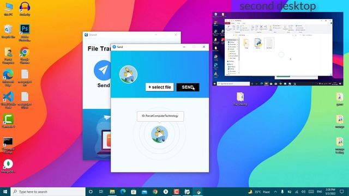349x196 pixels.
Task: Open the Recycle Bin desktop icon
Action: pyautogui.click(x=8, y=32)
